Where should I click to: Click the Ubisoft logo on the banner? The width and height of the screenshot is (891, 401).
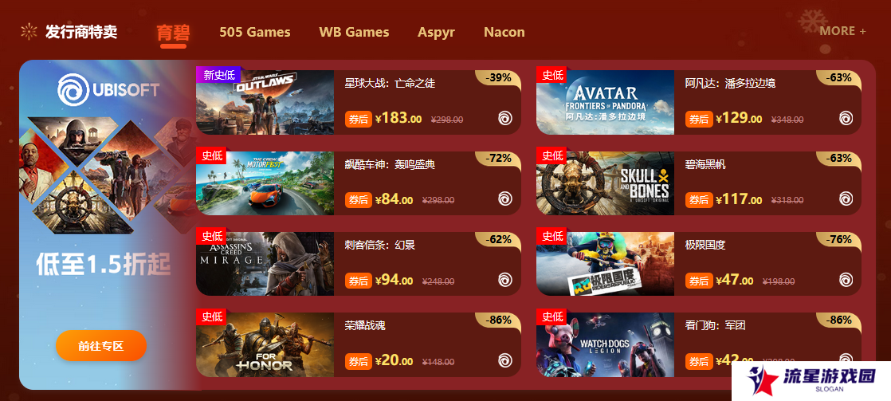108,90
